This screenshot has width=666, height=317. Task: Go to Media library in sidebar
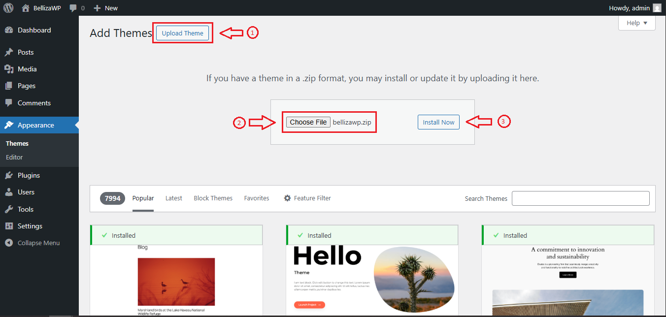tap(27, 69)
